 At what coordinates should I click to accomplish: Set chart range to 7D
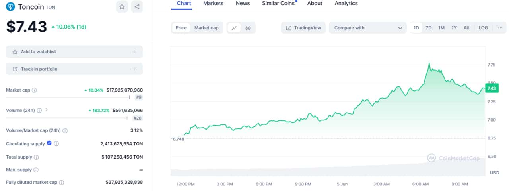[428, 28]
